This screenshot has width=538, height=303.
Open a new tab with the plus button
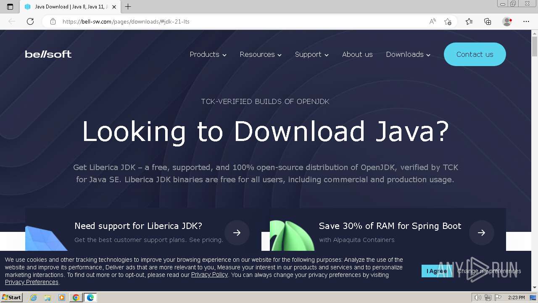coord(128,7)
